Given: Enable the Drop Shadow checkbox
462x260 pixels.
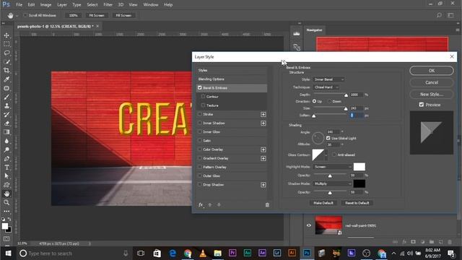Looking at the screenshot, I should pyautogui.click(x=200, y=185).
